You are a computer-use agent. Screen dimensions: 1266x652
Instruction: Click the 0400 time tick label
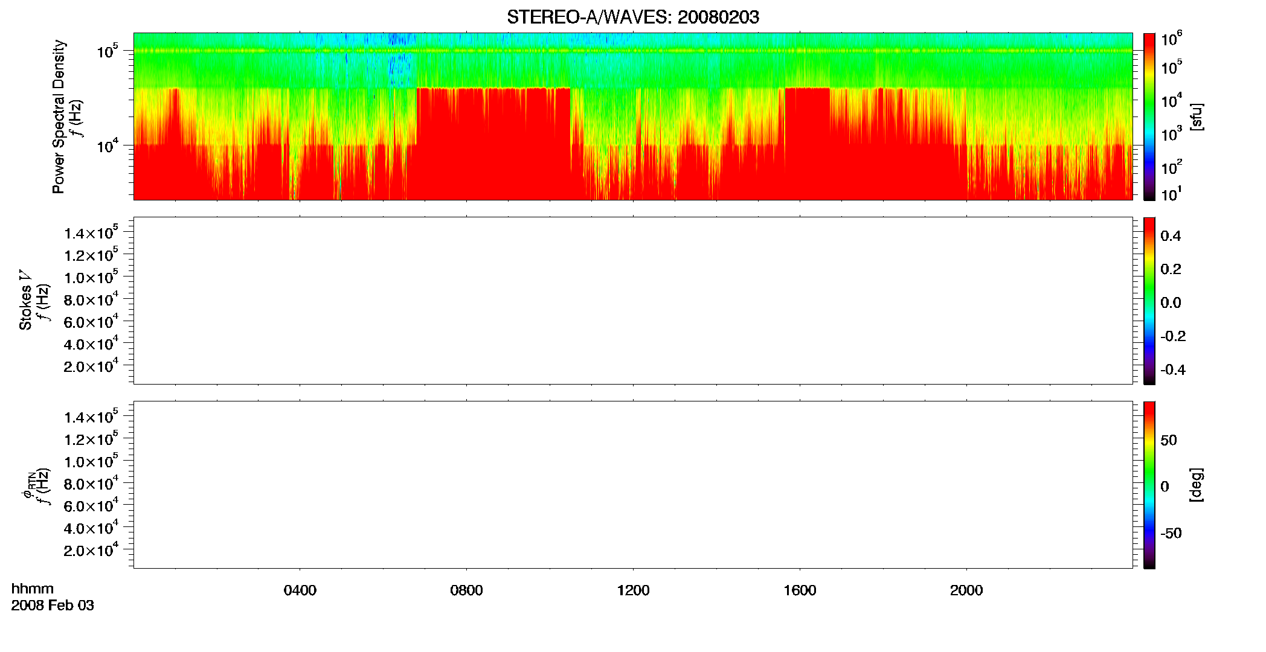300,590
